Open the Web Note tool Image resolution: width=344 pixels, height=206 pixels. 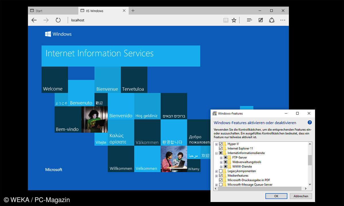coord(261,20)
